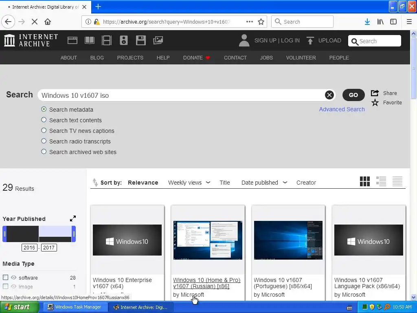
Task: Select Search radio transcripts option
Action: [44, 141]
